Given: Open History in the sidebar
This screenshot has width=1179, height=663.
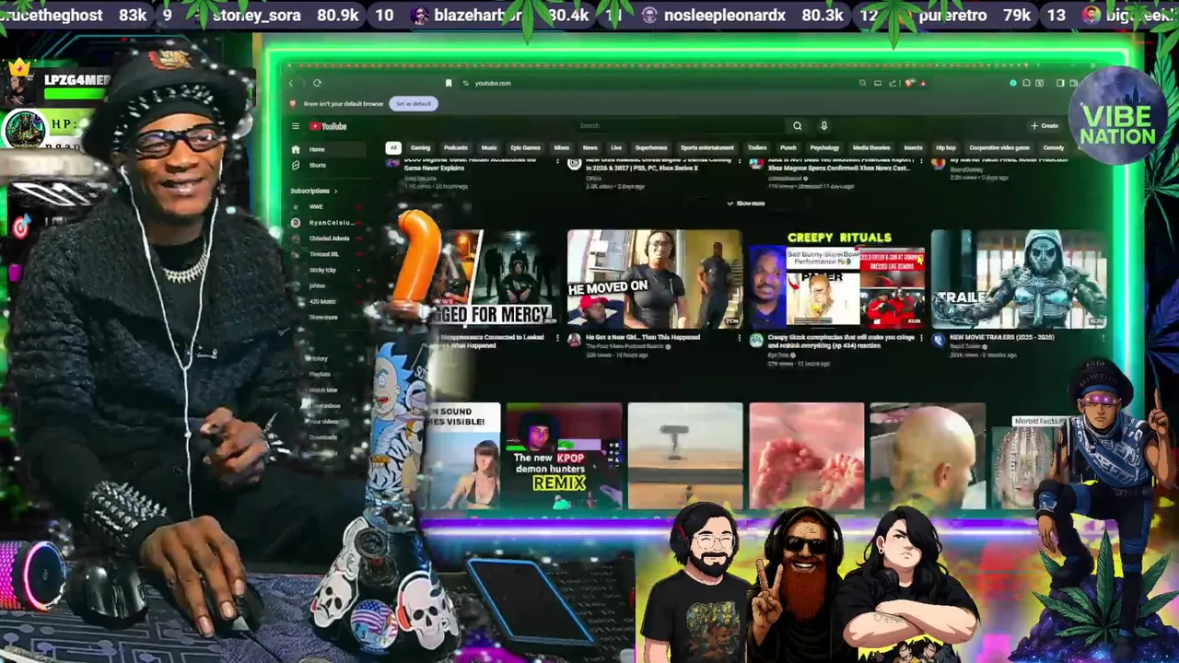Looking at the screenshot, I should point(319,358).
